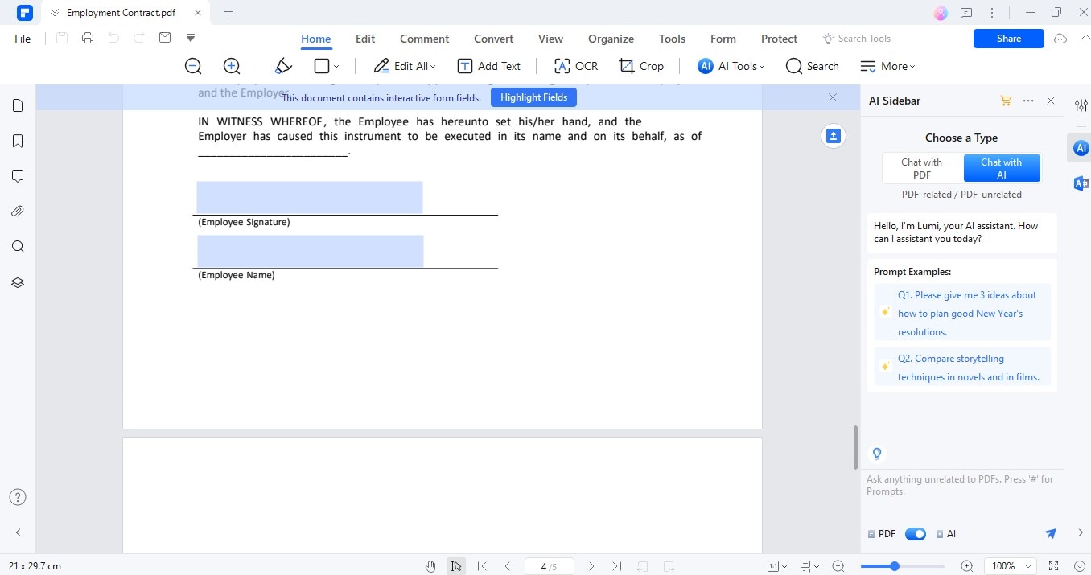Screen dimensions: 1091x575
Task: Collapse the left sidebar arrow
Action: click(x=18, y=532)
